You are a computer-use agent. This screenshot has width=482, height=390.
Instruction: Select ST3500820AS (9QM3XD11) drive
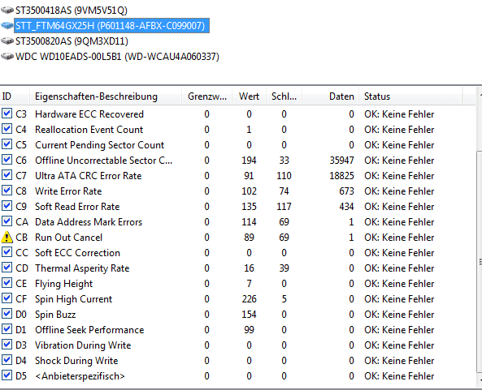click(72, 41)
